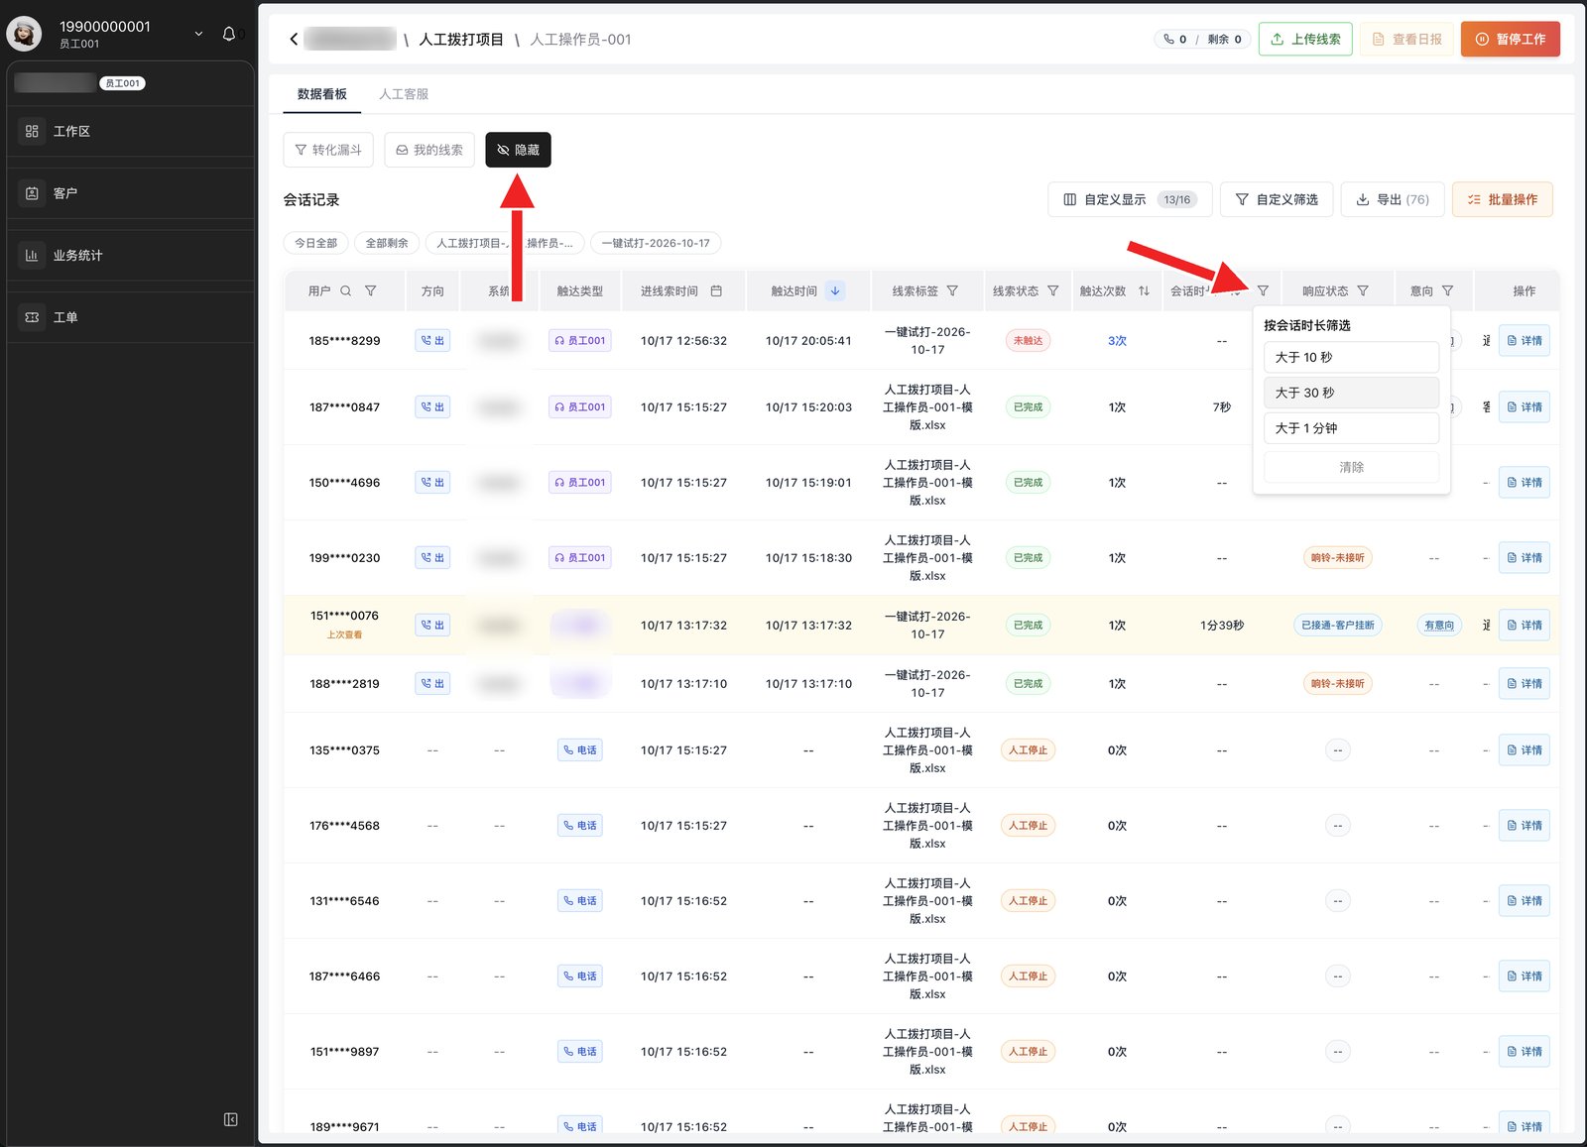Viewport: 1587px width, 1147px height.
Task: Open notifications bell icon
Action: tap(229, 34)
